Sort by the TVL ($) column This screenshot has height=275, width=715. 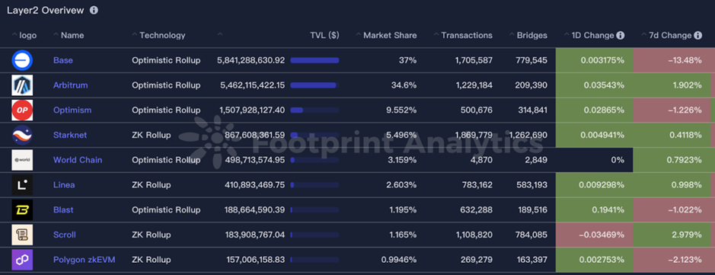coord(324,35)
